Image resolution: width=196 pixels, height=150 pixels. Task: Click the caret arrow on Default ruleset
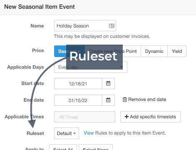click(x=74, y=133)
